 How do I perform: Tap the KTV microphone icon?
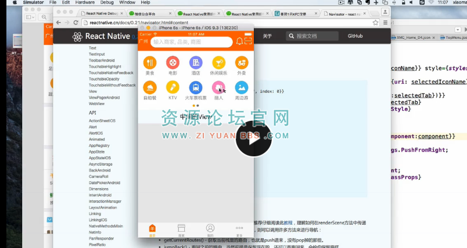pyautogui.click(x=173, y=88)
